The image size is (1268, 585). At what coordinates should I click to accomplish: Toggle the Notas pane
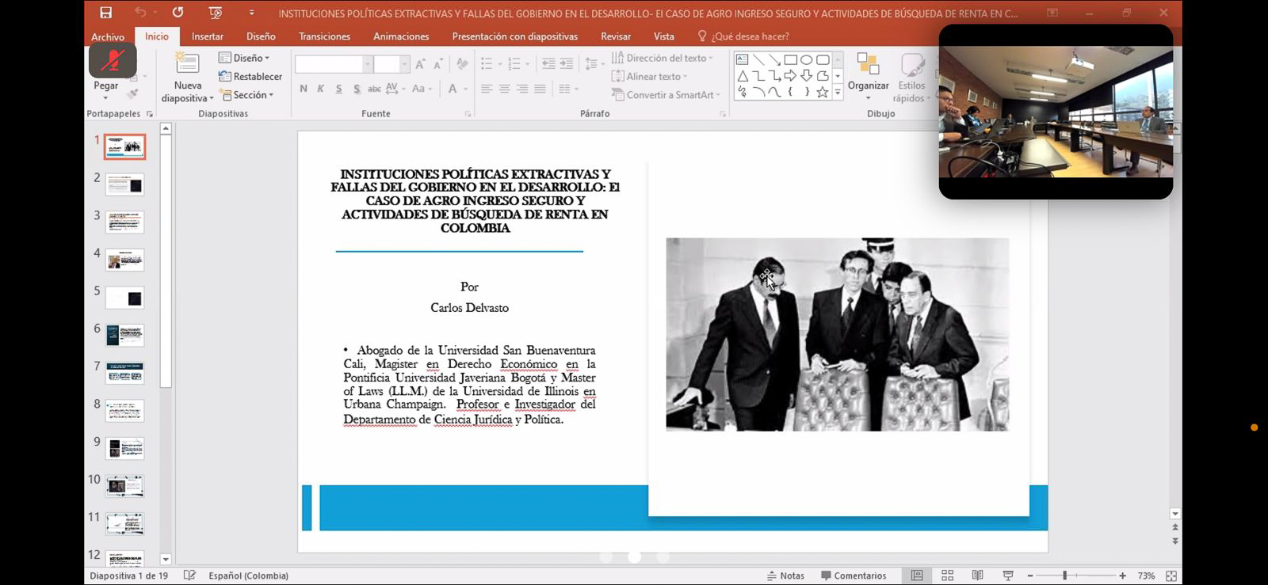785,576
